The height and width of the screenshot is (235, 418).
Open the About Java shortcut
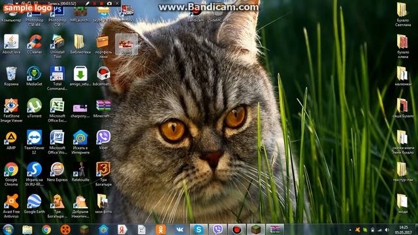[x=11, y=44]
